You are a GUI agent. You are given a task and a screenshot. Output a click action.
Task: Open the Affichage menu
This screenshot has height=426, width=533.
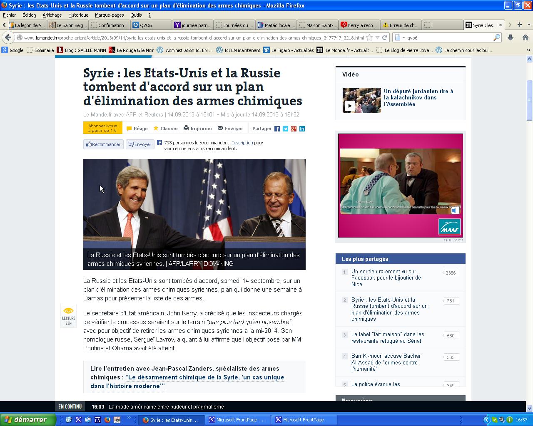point(52,15)
